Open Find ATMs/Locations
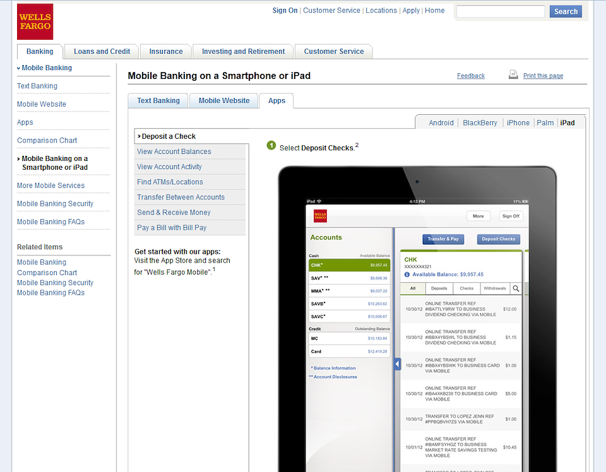Viewport: 606px width, 472px height. 190,182
